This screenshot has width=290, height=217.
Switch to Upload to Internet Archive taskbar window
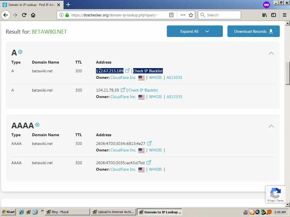pyautogui.click(x=114, y=212)
